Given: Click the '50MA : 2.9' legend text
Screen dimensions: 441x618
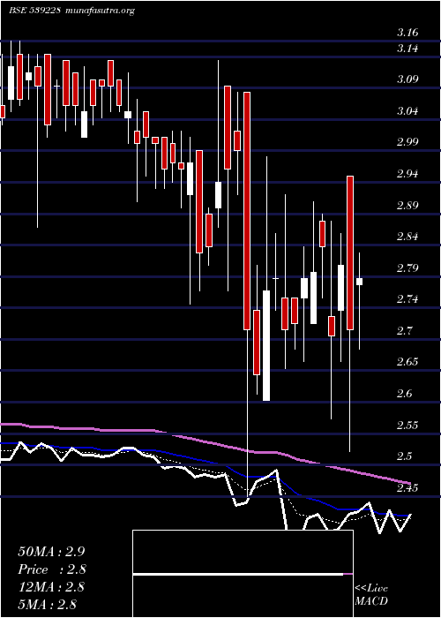Looking at the screenshot, I should (51, 552).
